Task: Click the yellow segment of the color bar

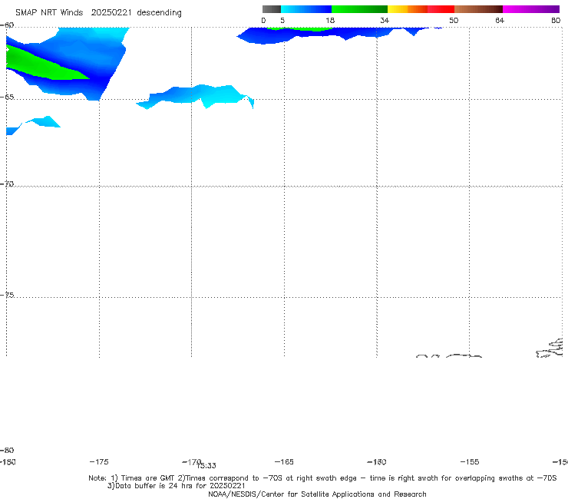Action: 398,9
